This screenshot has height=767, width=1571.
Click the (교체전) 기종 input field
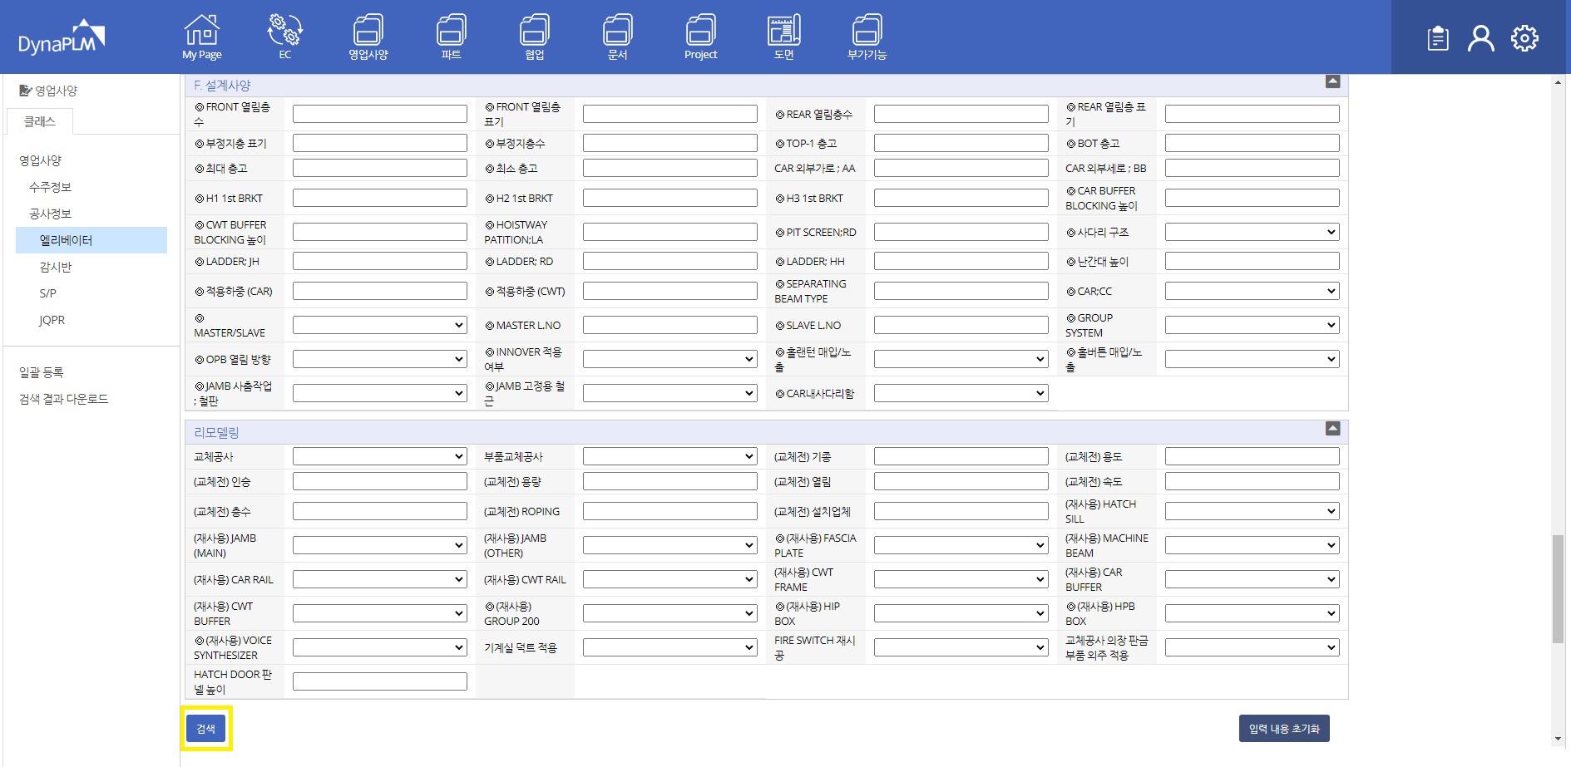[961, 457]
